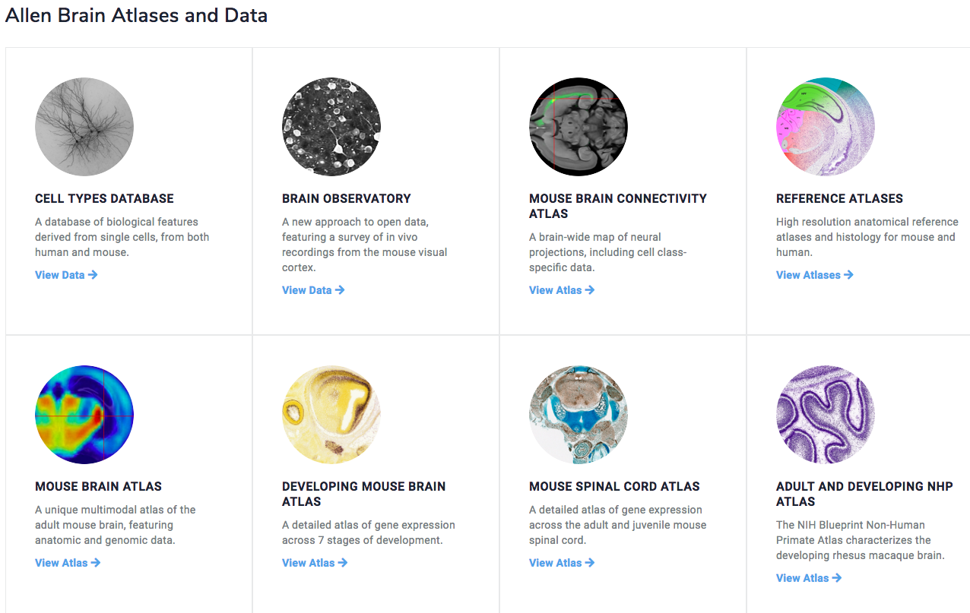Click the Reference Atlases colorful thumbnail
Viewport: 970px width, 613px height.
pos(826,127)
